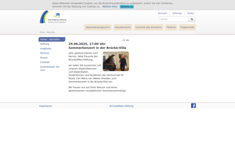
Task: Open Festival menu tab
Action: [x=171, y=27]
